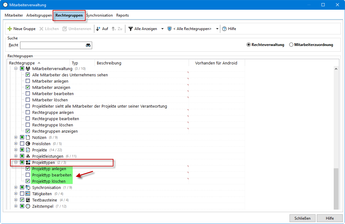
Task: Collapse the Projekttypen tree node
Action: [16, 162]
